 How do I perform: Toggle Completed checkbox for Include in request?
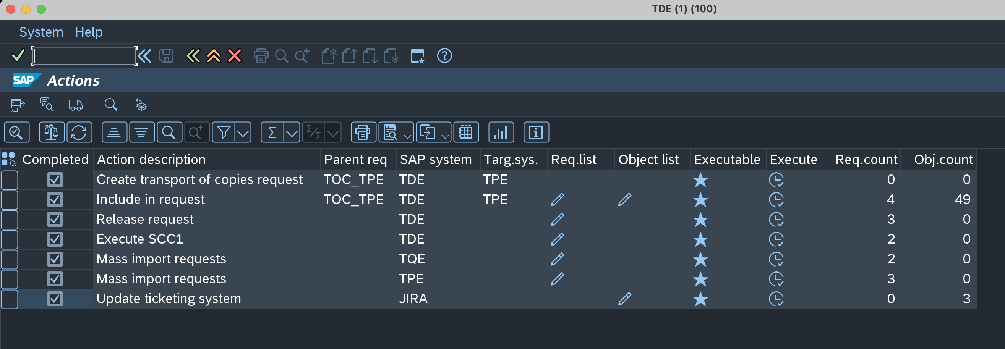[x=55, y=200]
